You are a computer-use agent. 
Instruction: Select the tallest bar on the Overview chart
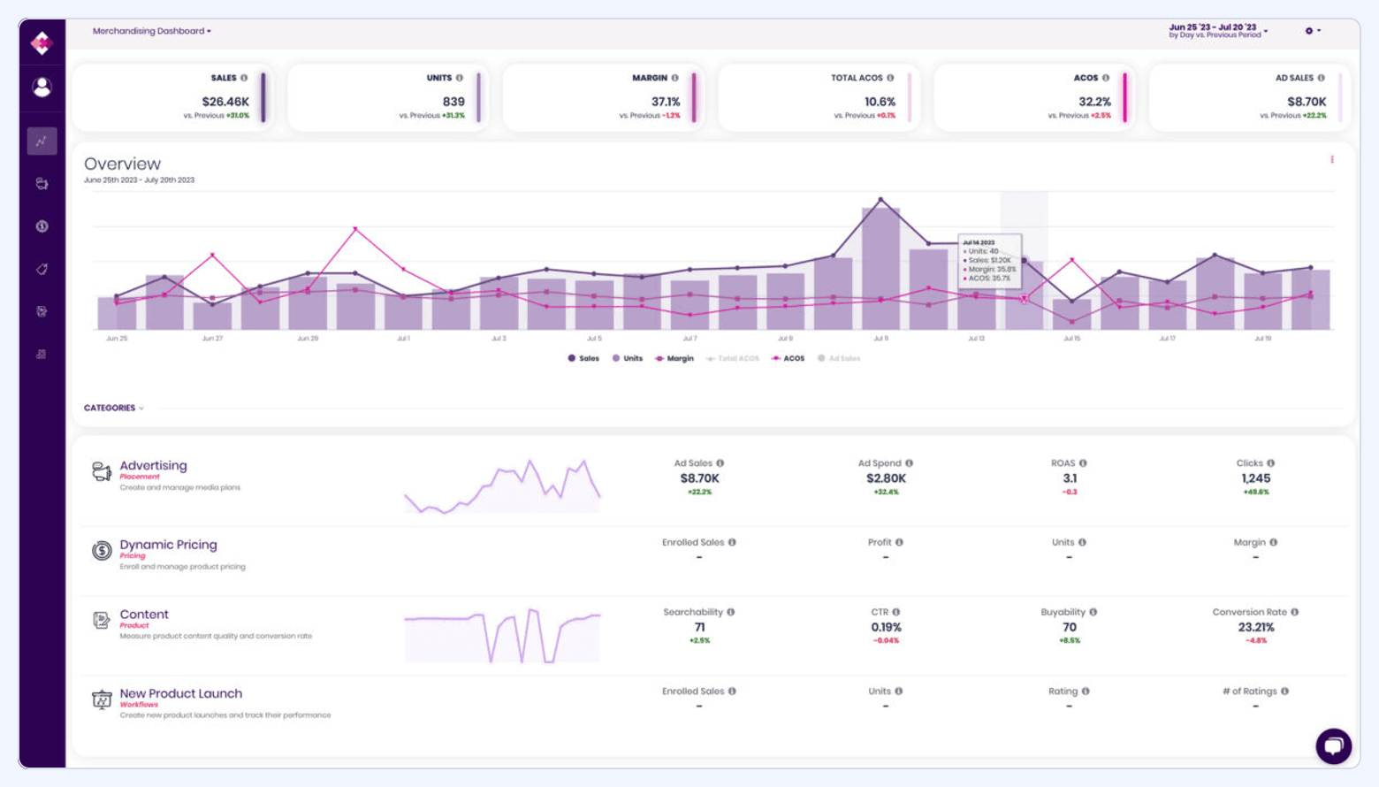pos(880,256)
